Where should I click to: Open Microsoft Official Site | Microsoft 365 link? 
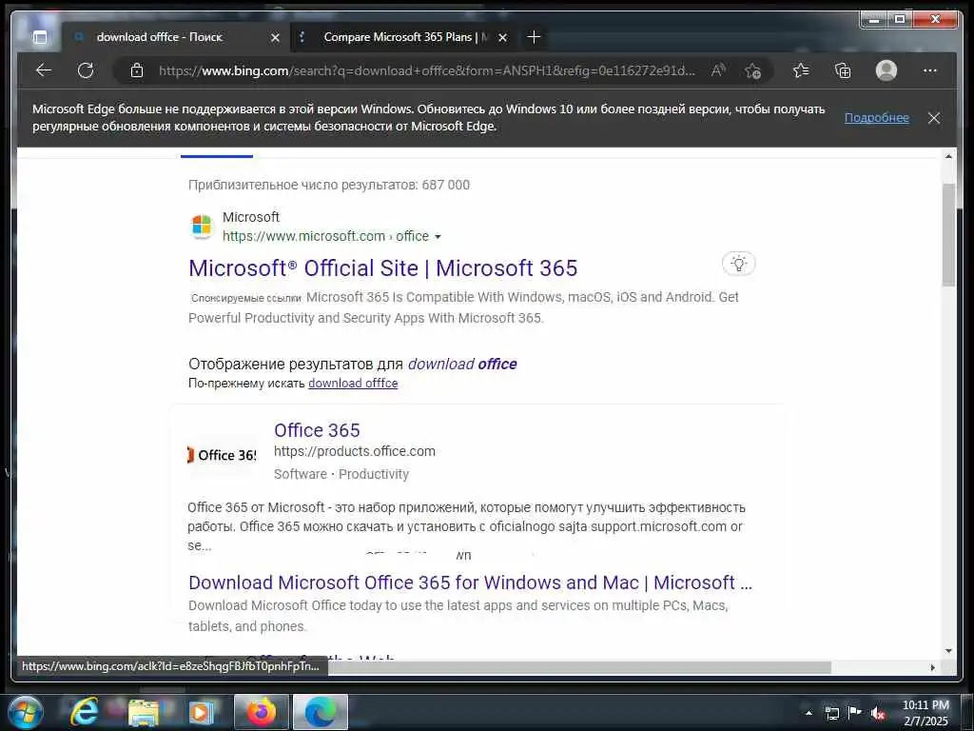coord(382,267)
